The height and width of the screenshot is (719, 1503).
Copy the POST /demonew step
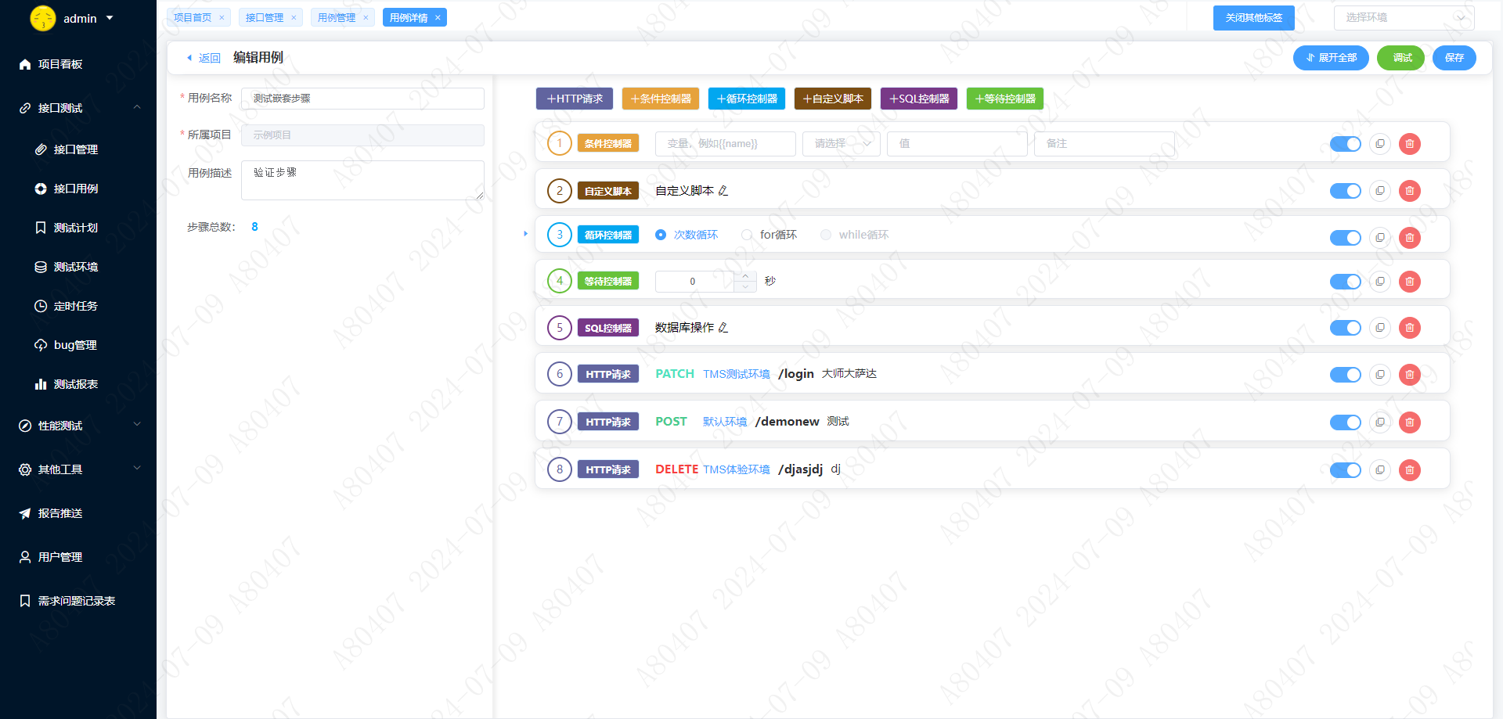point(1380,422)
